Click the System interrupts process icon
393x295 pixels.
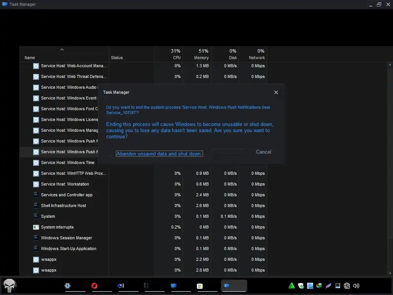coord(36,227)
